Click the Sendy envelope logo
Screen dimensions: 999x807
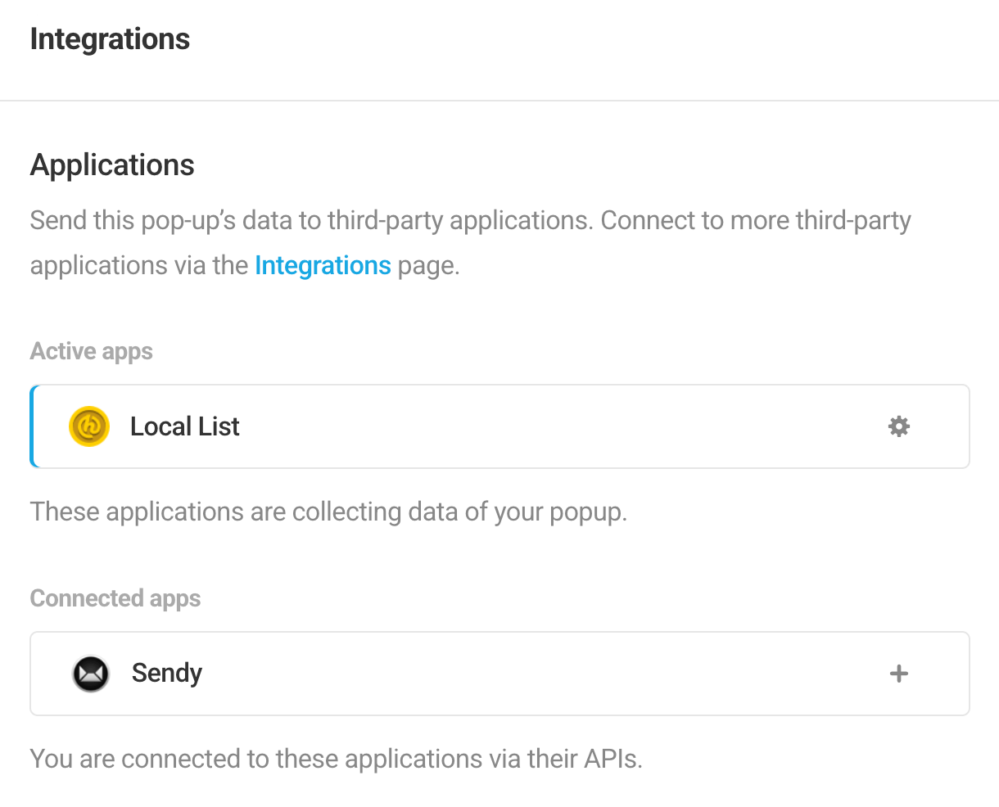point(91,674)
